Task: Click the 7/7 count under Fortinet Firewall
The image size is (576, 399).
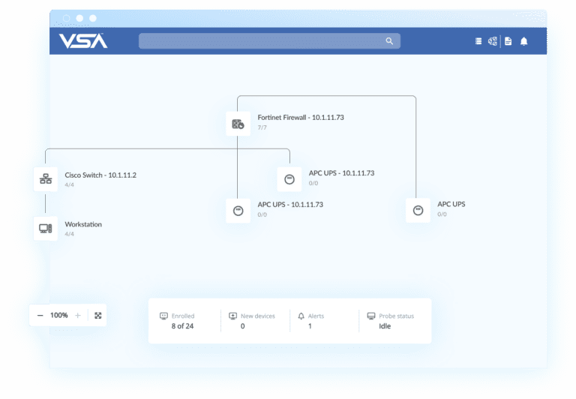Action: (262, 127)
